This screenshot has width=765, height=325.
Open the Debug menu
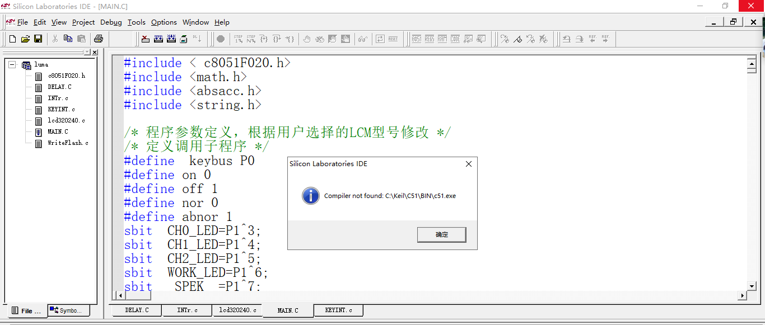click(111, 22)
